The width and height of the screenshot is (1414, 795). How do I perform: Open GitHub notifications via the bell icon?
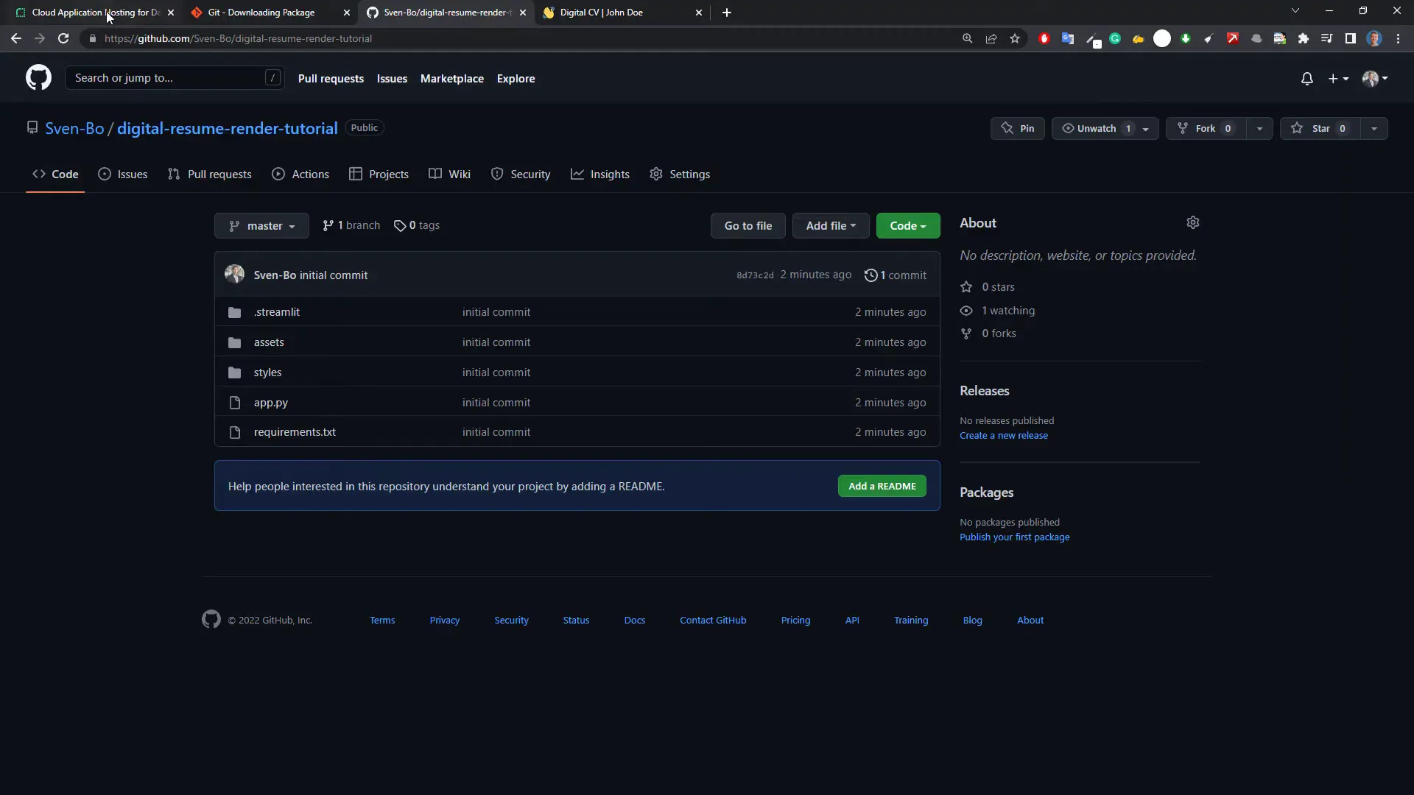[1307, 78]
